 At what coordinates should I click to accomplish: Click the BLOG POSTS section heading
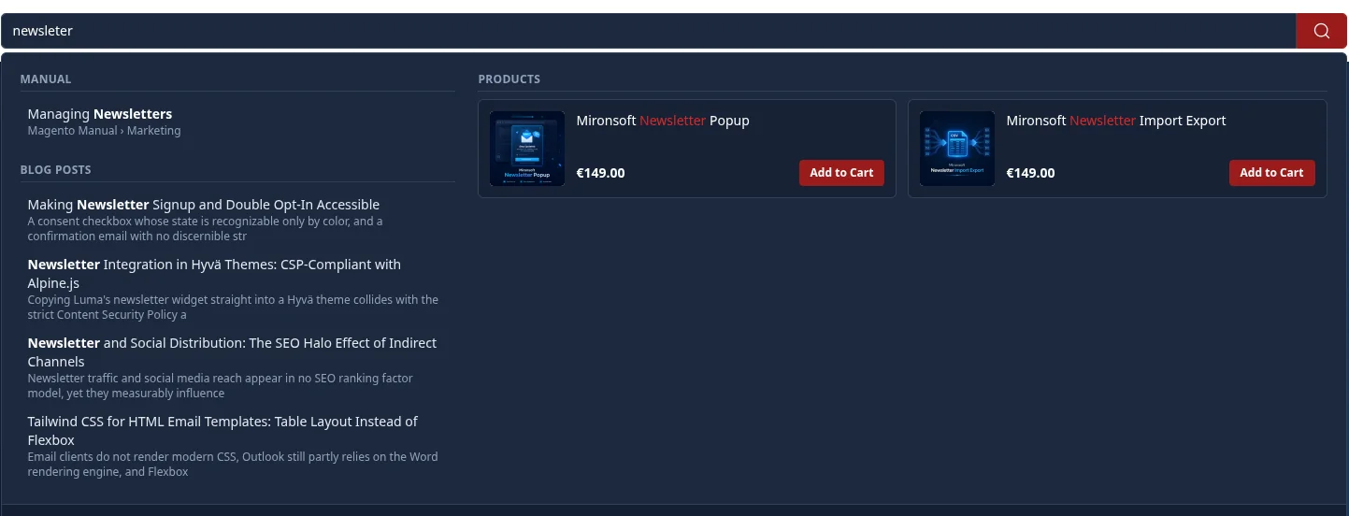(56, 170)
